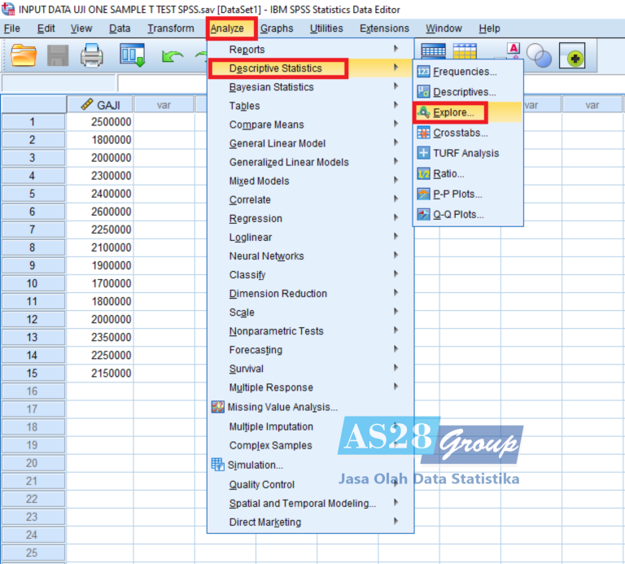Click the cell containing 2500000
625x564 pixels.
pos(99,122)
